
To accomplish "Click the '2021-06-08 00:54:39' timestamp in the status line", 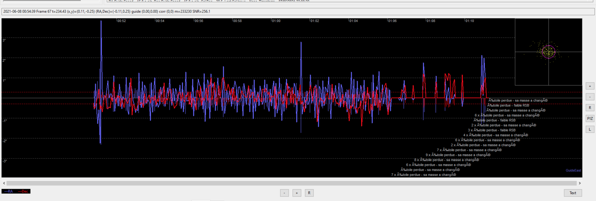I will [19, 11].
